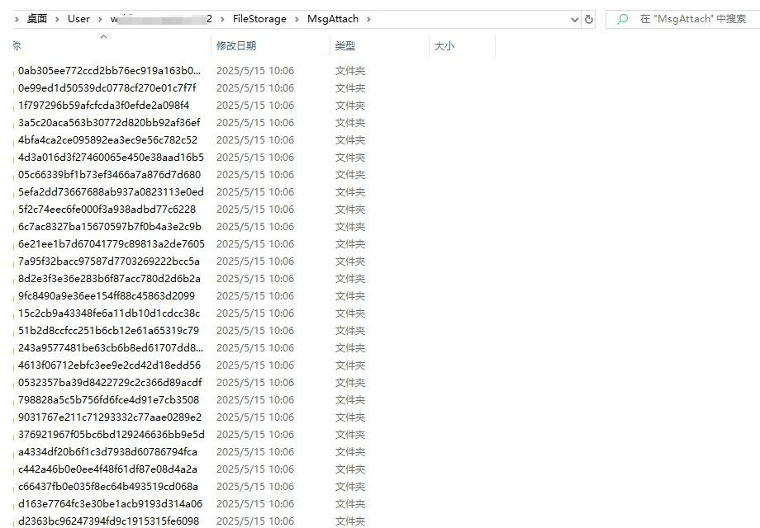Select folder 798828a5c5b756fd6fce4d91e7cb3508

108,400
